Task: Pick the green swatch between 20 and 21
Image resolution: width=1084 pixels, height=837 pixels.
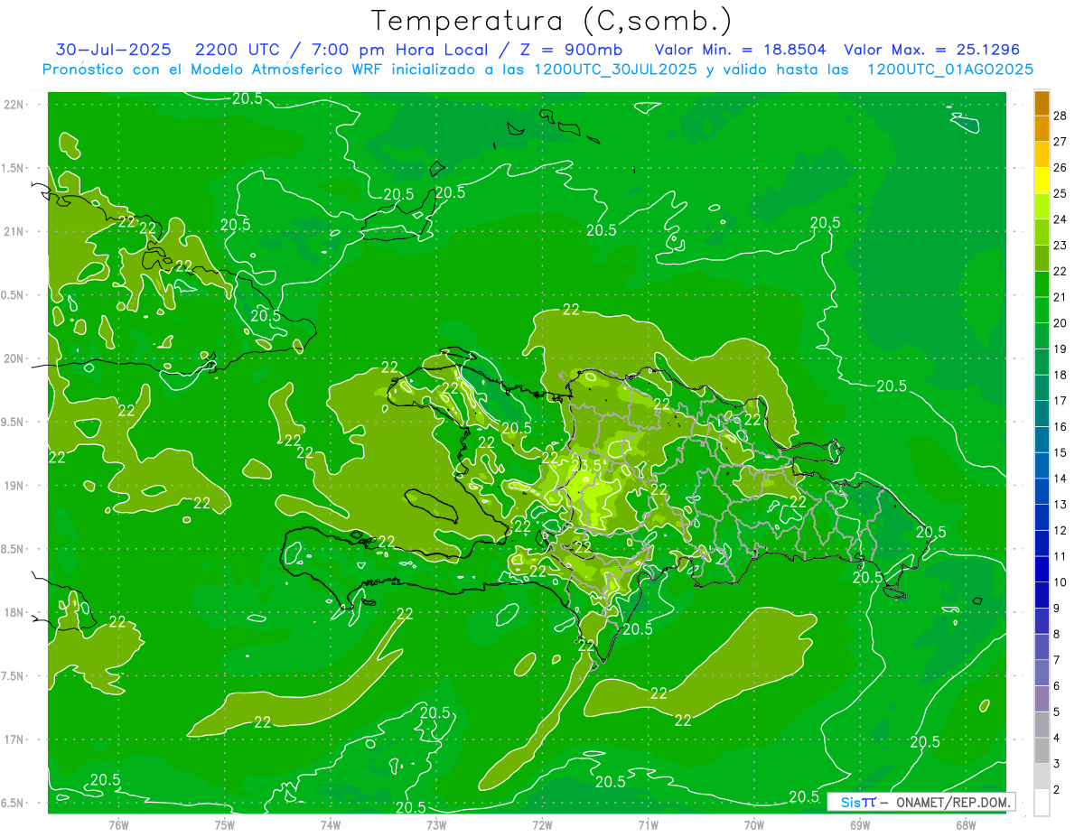Action: coord(1042,310)
